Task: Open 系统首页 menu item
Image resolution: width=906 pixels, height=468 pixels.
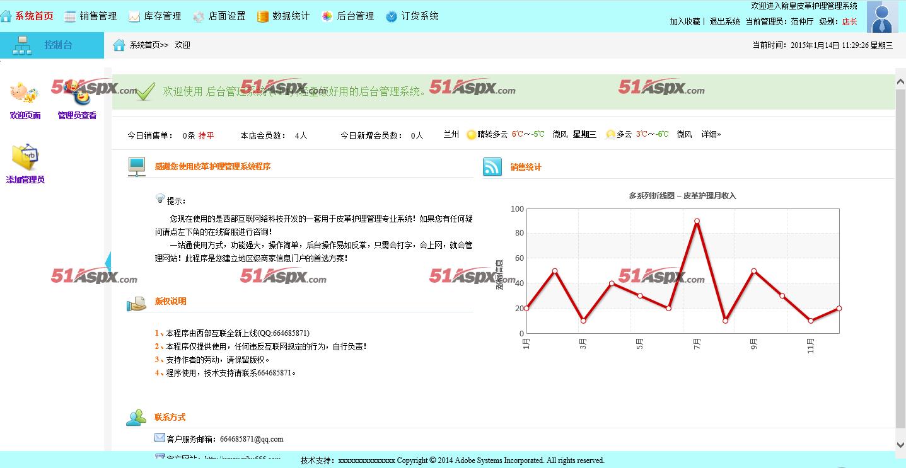Action: pos(34,16)
